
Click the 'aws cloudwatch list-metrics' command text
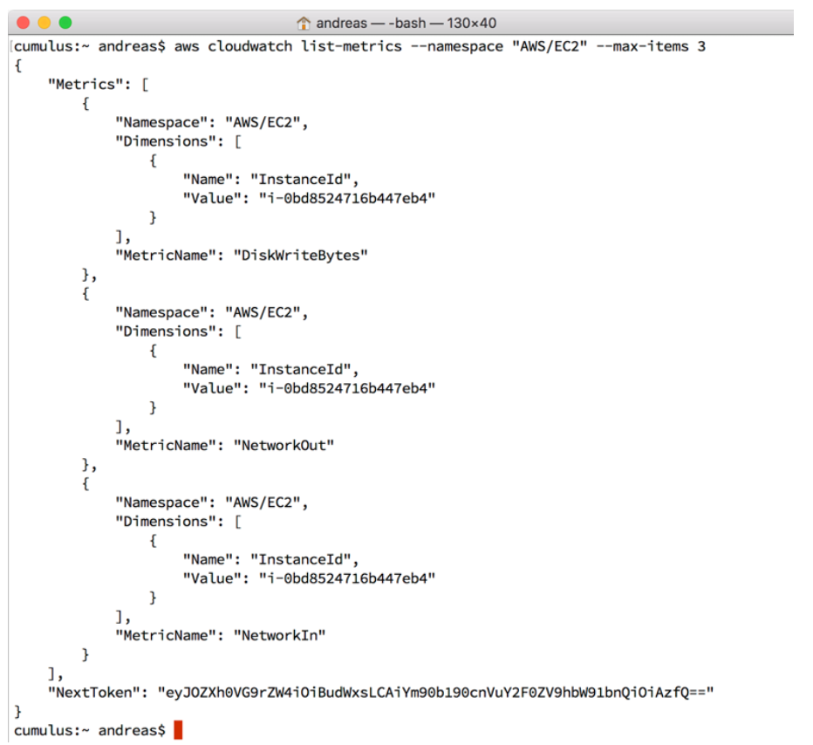coord(288,46)
